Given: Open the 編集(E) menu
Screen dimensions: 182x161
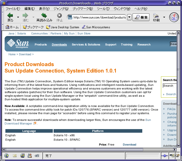Looking at the screenshot, I should 29,9.
